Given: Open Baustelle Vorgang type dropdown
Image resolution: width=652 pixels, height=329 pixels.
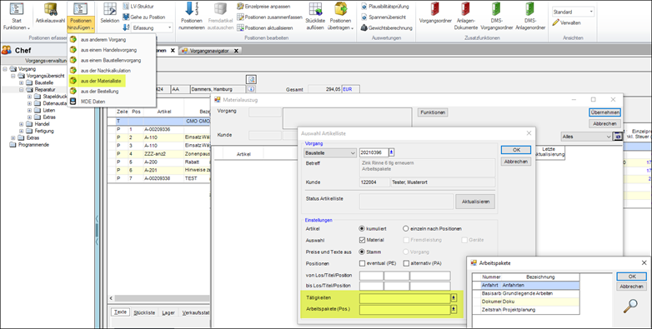Looking at the screenshot, I should click(x=330, y=153).
